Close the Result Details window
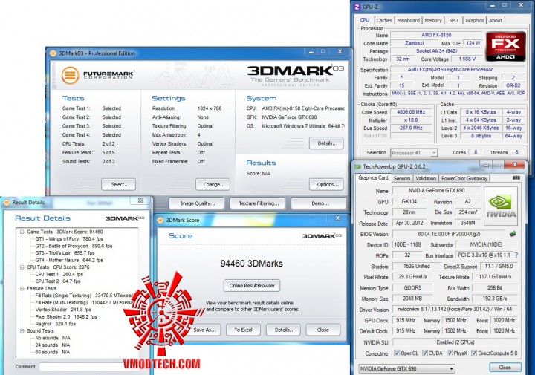The height and width of the screenshot is (375, 535). pos(140,200)
